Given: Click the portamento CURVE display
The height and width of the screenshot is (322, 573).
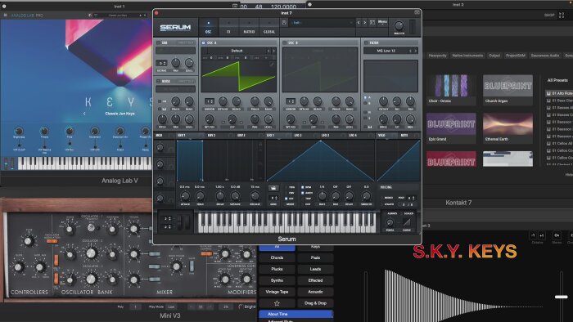Looking at the screenshot, I should click(406, 221).
